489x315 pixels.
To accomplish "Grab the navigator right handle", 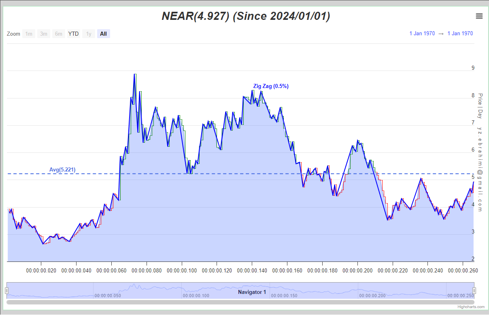I will [x=474, y=291].
